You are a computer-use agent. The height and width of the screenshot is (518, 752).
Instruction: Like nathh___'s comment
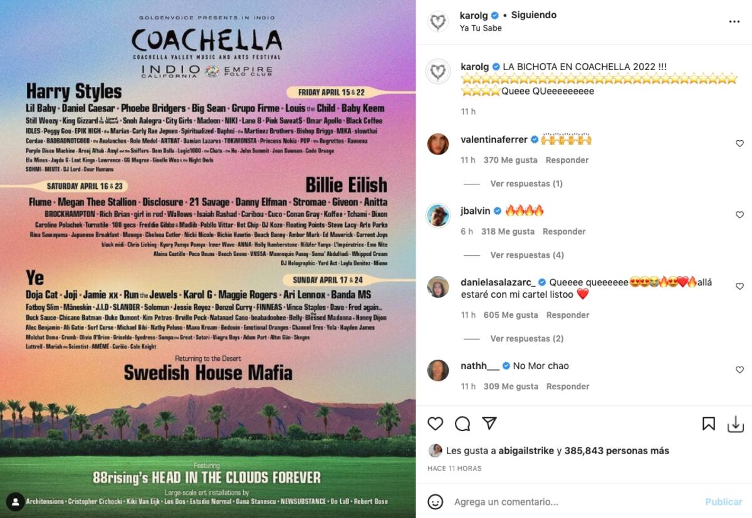click(739, 370)
